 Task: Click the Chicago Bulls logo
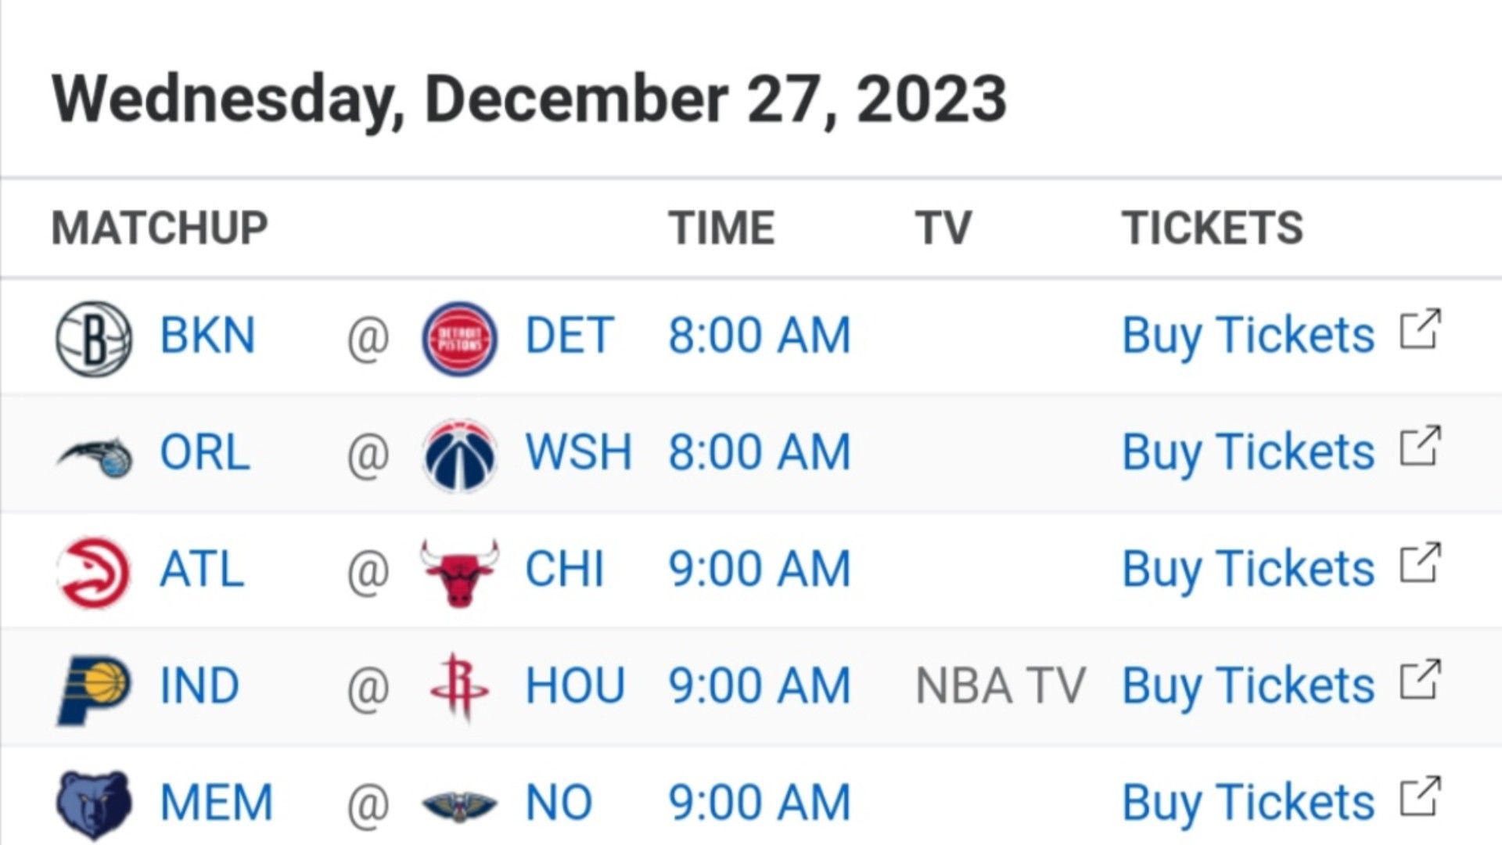click(459, 572)
